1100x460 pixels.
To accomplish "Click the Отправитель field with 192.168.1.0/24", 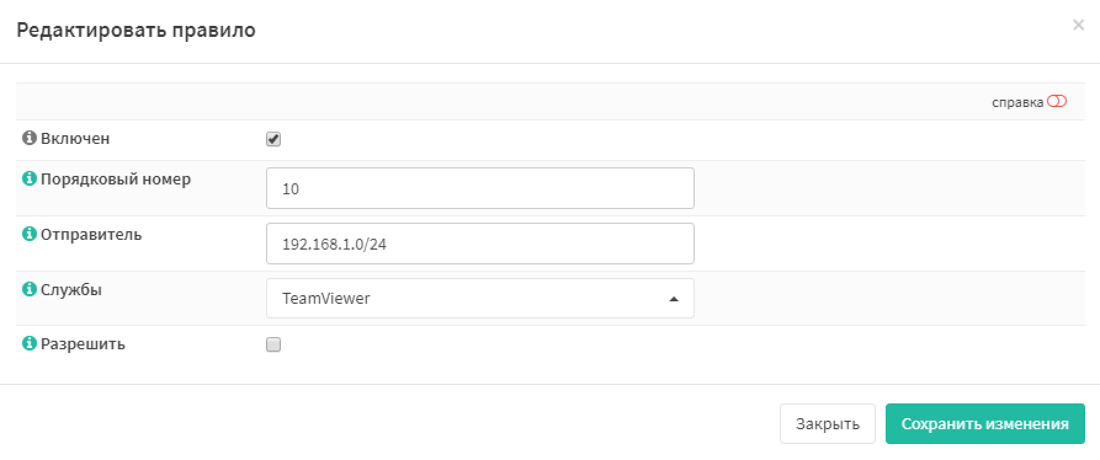I will [x=480, y=244].
